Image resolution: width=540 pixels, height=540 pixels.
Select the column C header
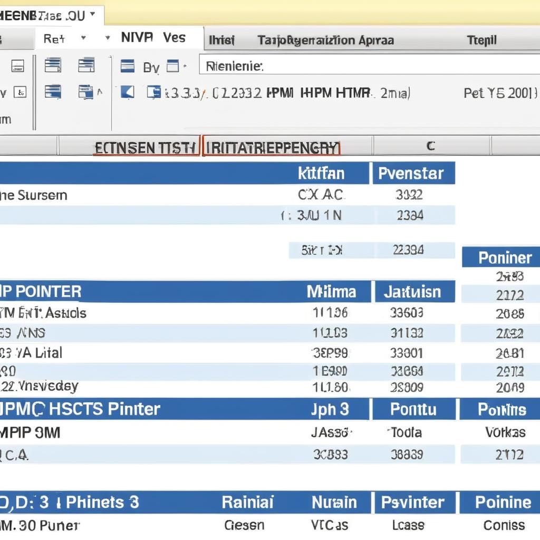point(430,146)
